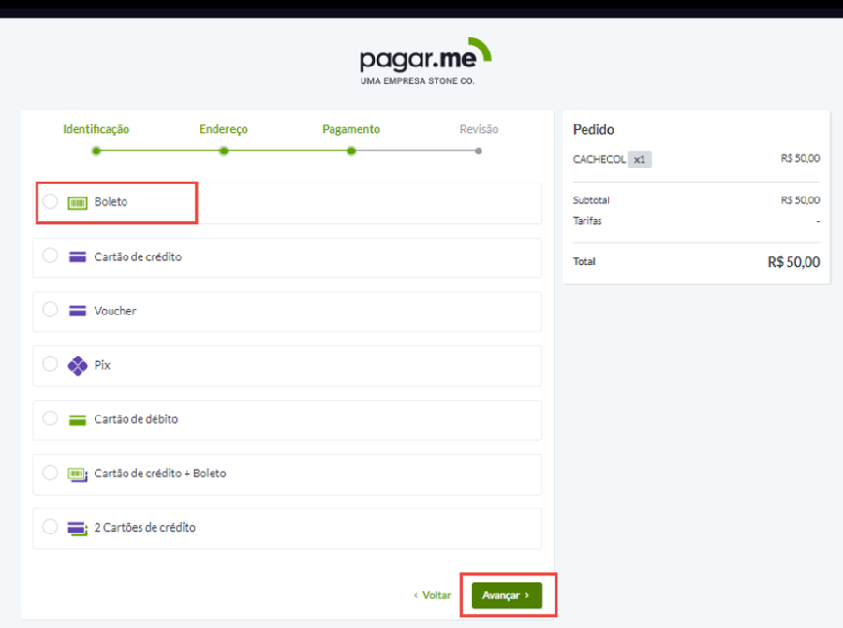Image resolution: width=843 pixels, height=628 pixels.
Task: Select the 2 Cartões de crédito radio button
Action: coord(50,527)
